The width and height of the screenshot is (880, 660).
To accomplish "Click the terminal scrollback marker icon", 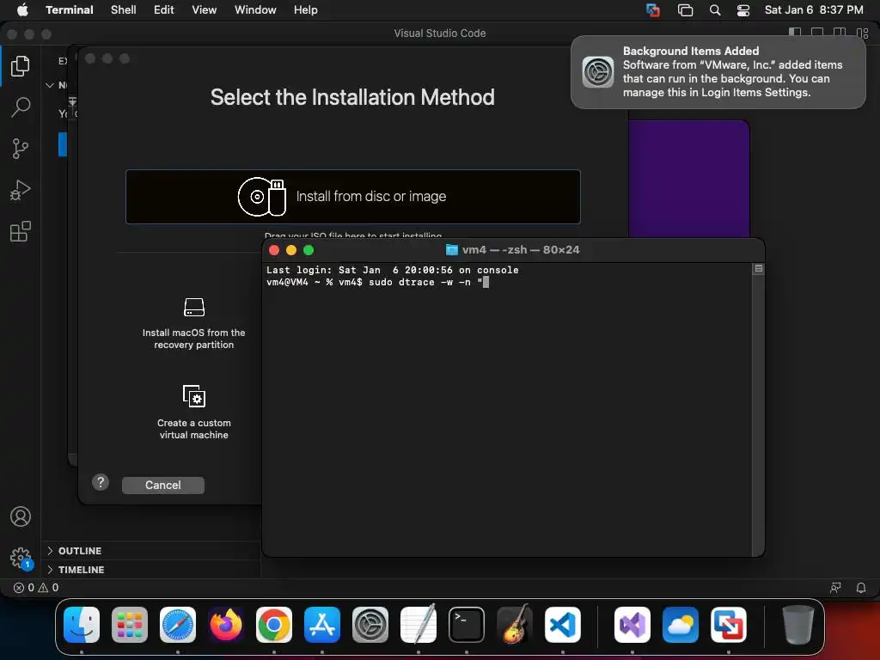I will (x=758, y=269).
